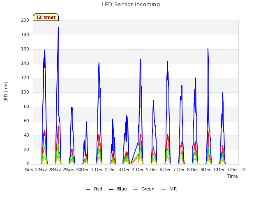Click the Dec 12 x-axis label
Screen dimensions: 263x197
click(238, 170)
